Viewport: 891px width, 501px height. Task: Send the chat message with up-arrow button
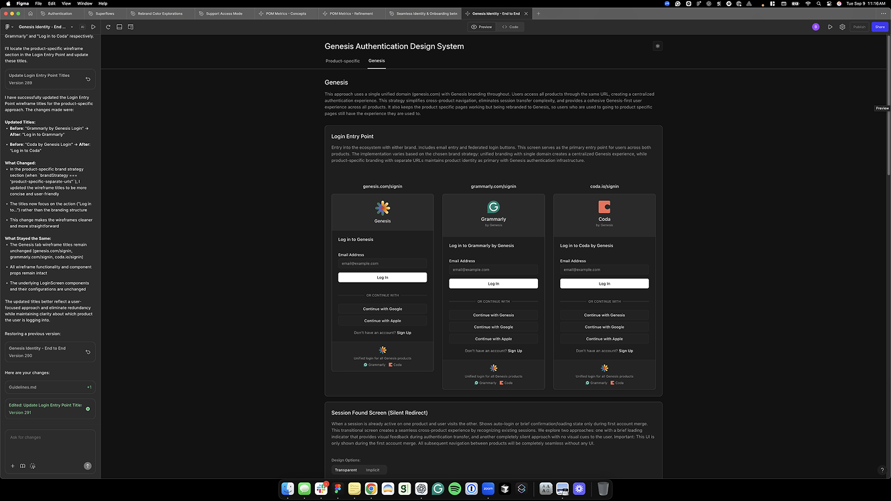click(x=88, y=466)
